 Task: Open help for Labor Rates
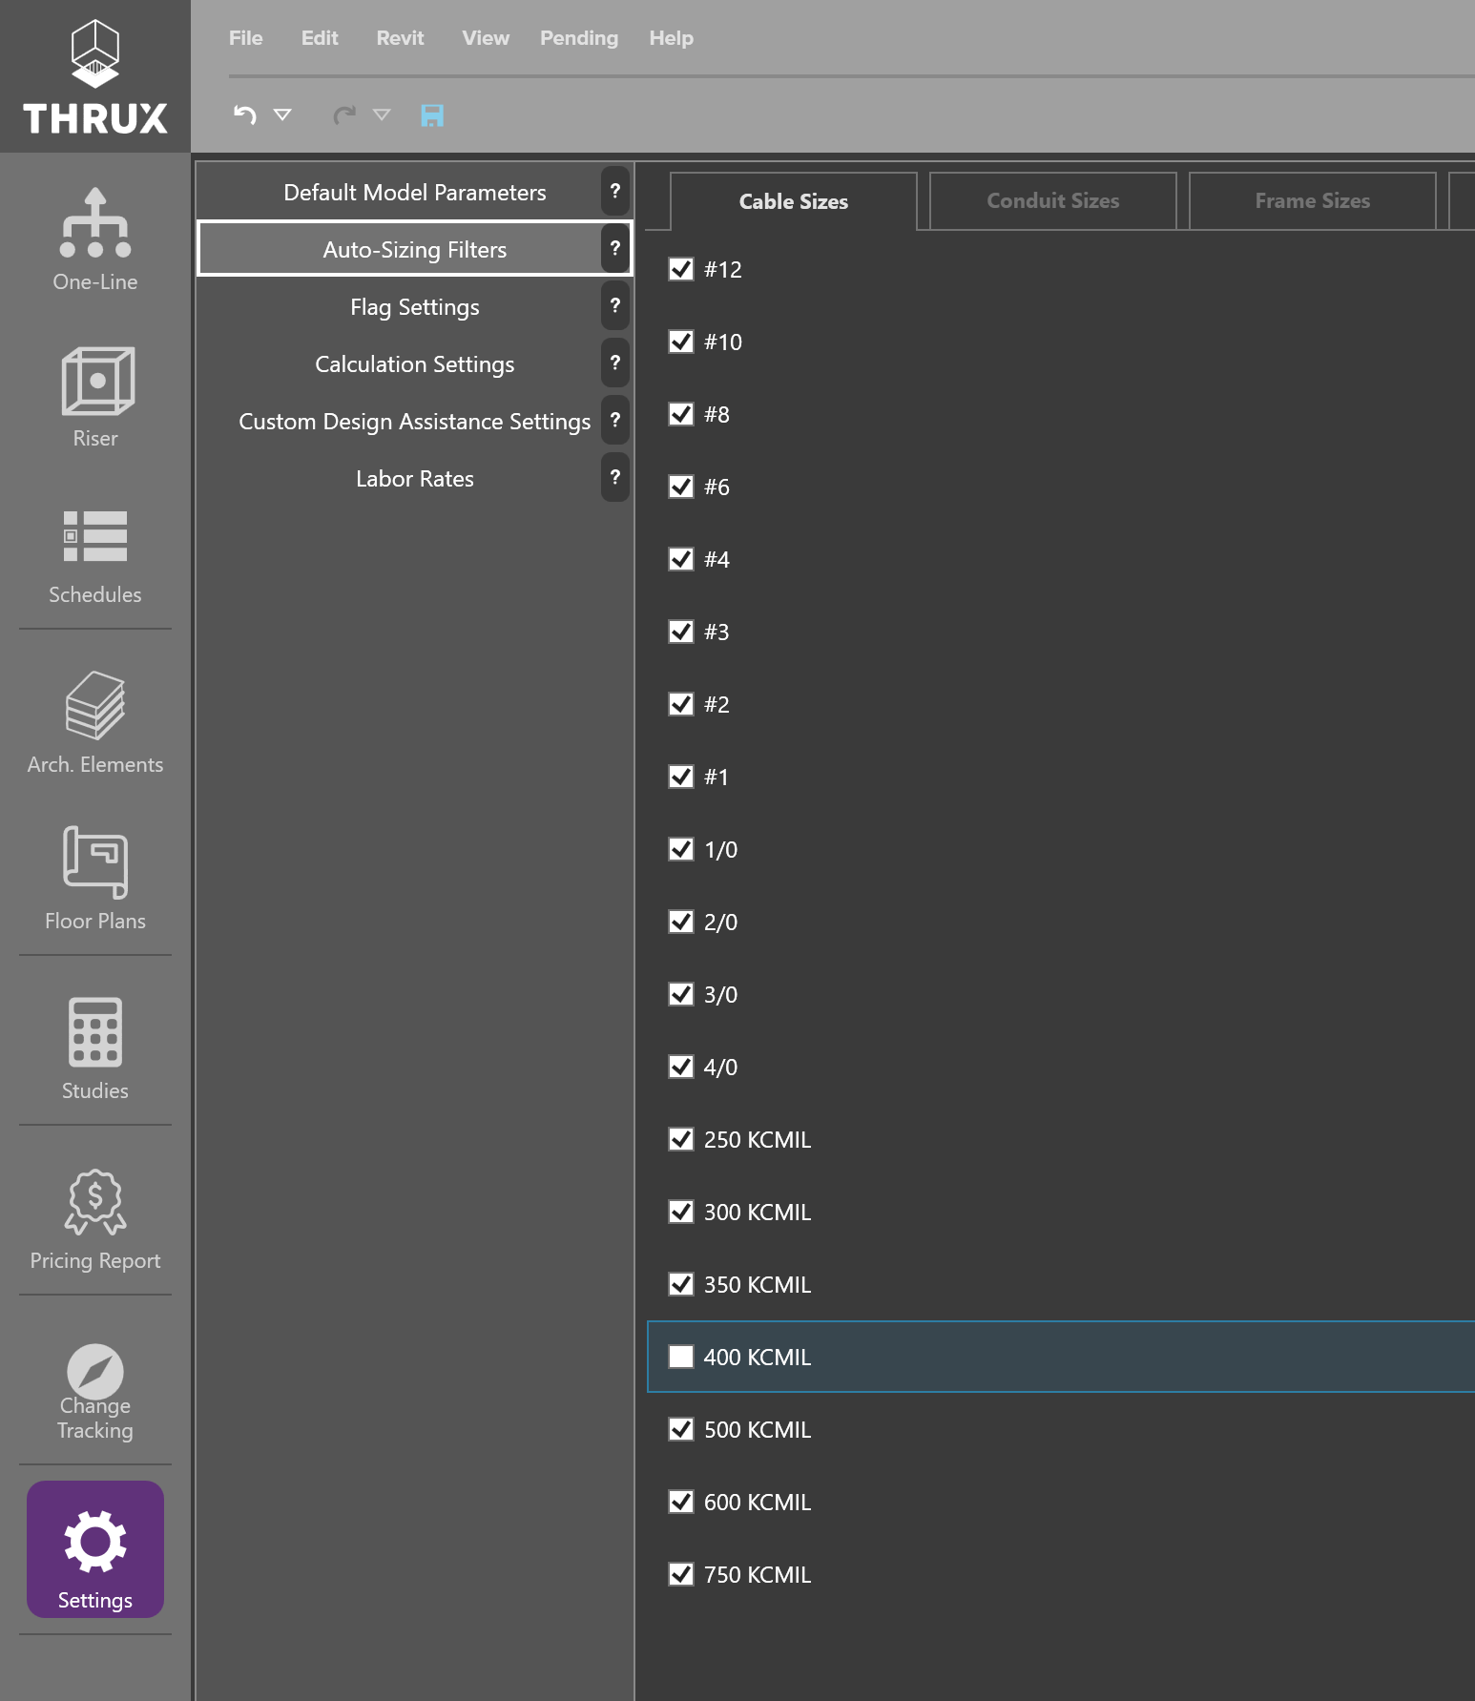615,477
